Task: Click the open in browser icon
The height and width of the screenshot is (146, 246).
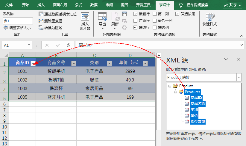Action: [x=124, y=21]
